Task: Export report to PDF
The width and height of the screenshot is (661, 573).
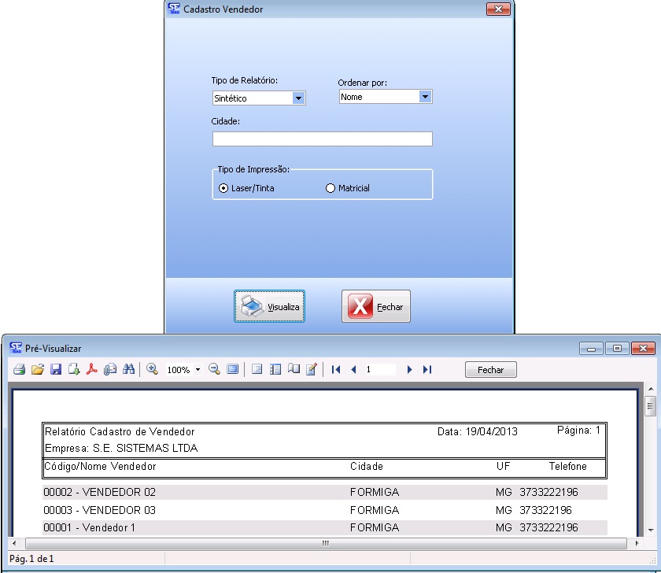Action: 92,369
